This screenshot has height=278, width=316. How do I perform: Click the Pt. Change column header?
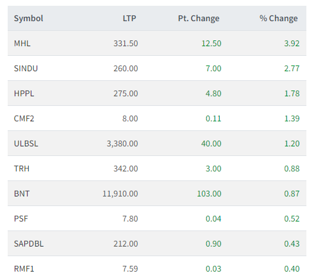pos(199,19)
